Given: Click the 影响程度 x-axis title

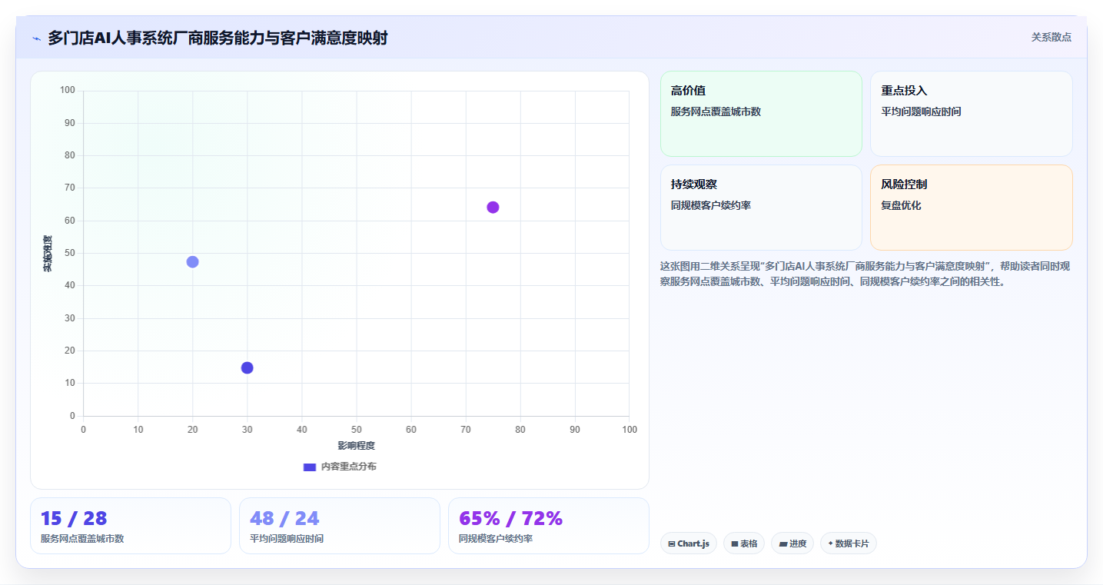Looking at the screenshot, I should pyautogui.click(x=357, y=446).
